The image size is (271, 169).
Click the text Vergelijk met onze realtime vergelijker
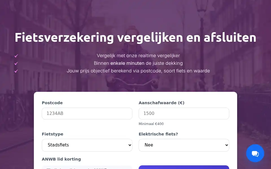pyautogui.click(x=138, y=56)
